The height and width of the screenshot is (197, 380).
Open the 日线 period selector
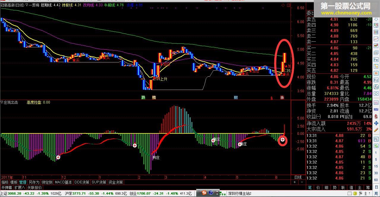298,177
